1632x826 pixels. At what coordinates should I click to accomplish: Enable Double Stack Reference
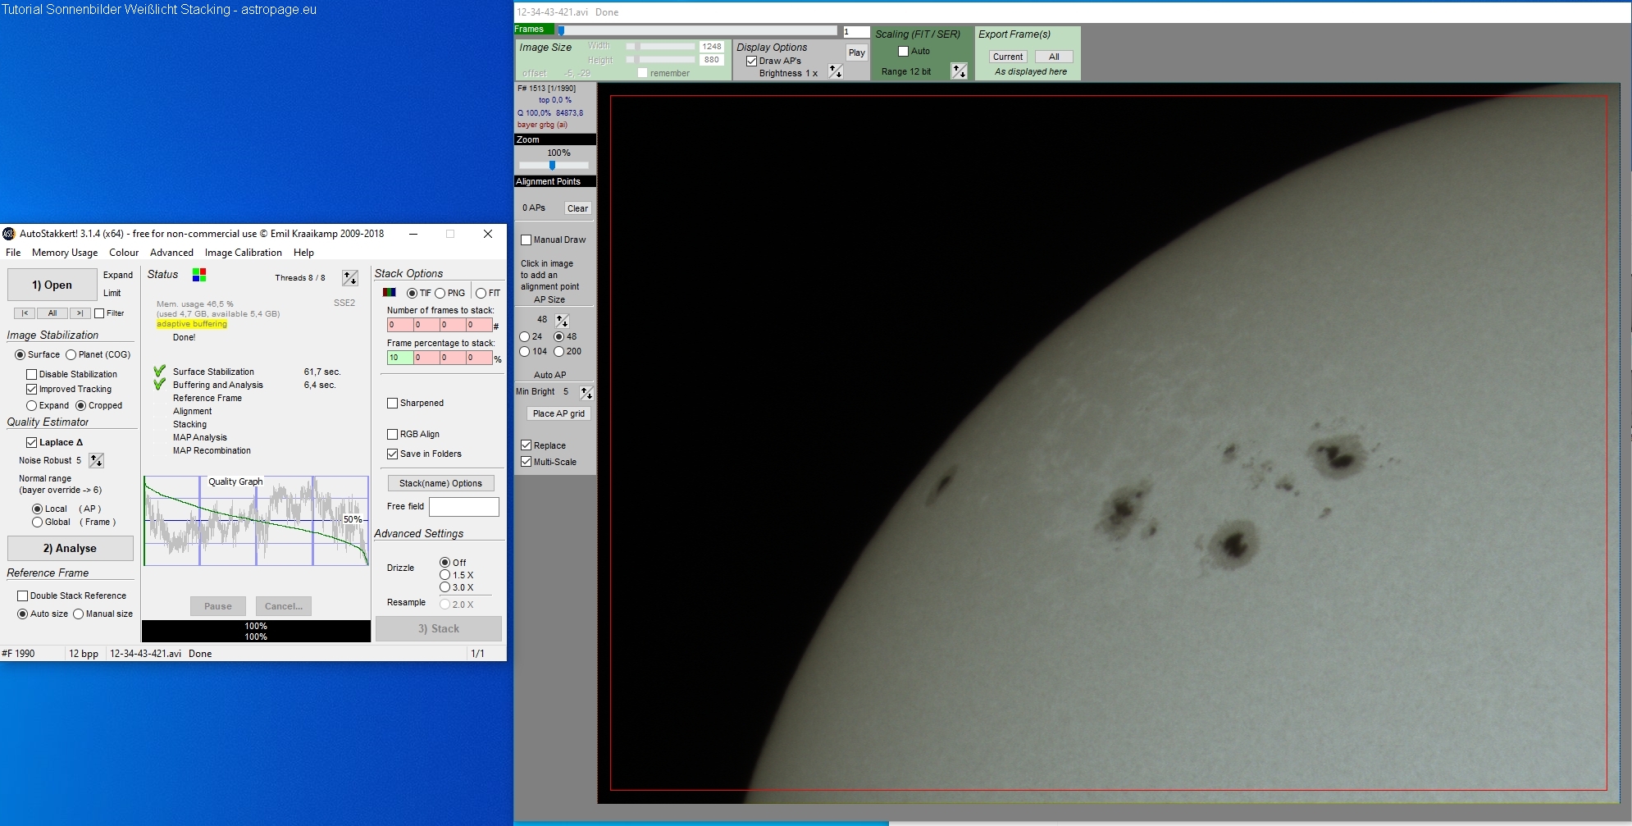point(23,596)
